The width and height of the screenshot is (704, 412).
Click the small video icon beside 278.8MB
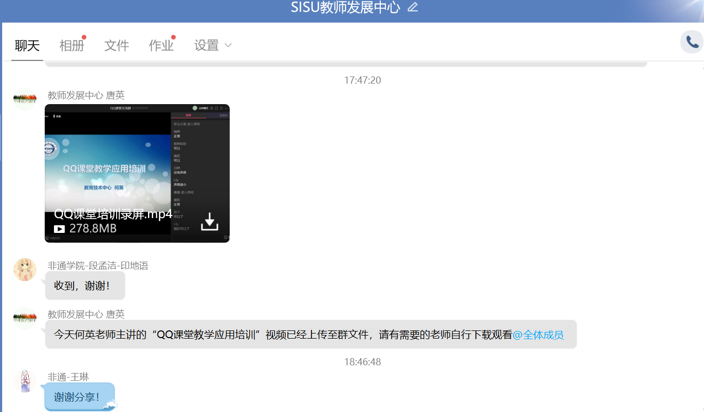pyautogui.click(x=60, y=229)
